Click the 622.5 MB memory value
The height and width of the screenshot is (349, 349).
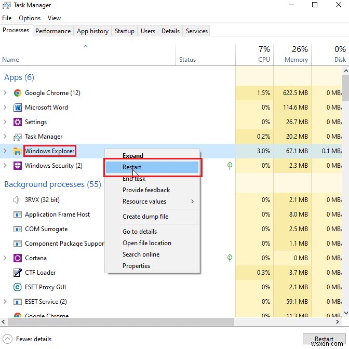click(x=296, y=93)
